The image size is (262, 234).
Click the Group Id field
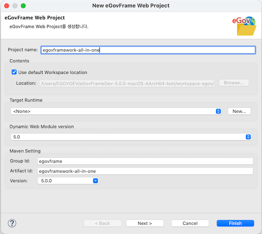click(145, 161)
